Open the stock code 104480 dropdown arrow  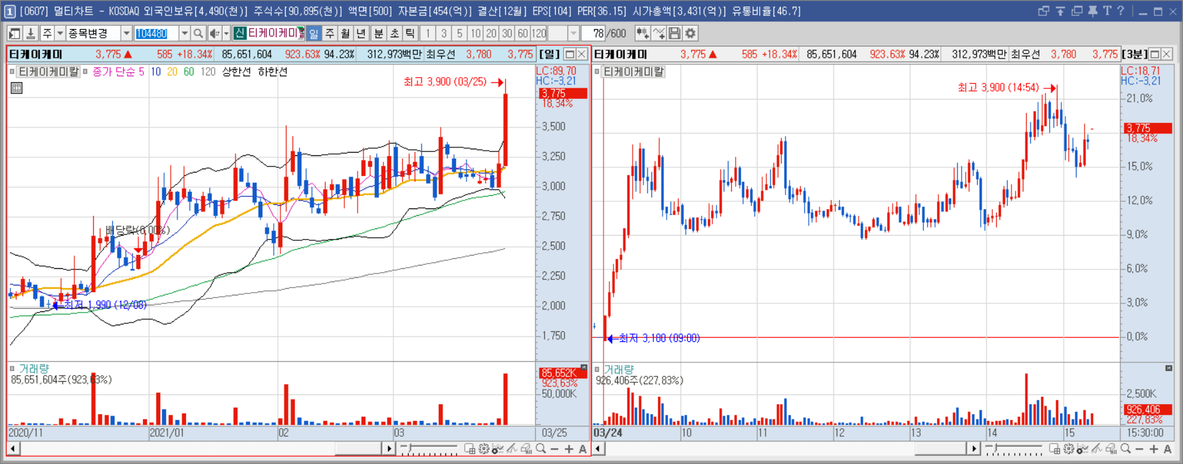point(184,33)
